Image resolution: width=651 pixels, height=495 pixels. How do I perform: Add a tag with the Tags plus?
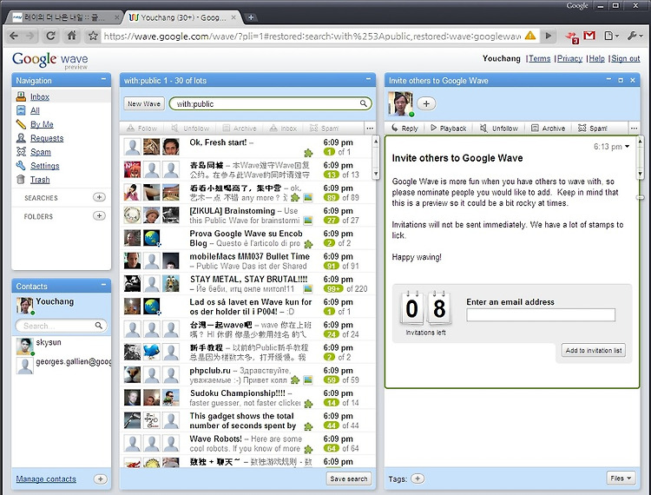418,478
